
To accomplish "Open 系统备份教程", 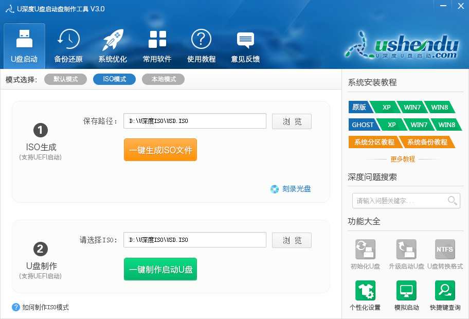I will (427, 142).
